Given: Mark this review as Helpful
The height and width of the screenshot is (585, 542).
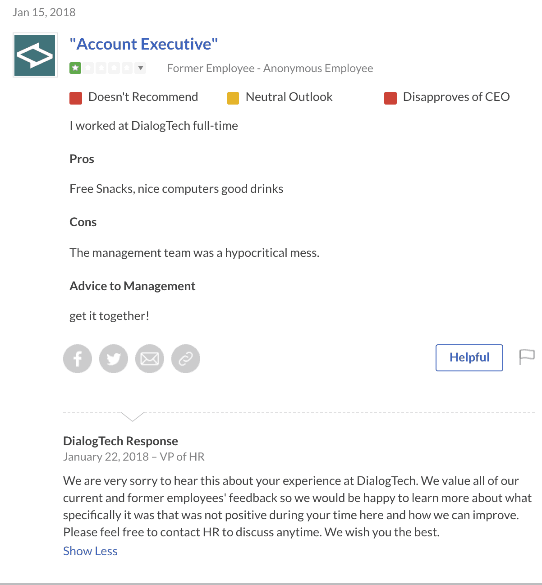Looking at the screenshot, I should pyautogui.click(x=469, y=357).
